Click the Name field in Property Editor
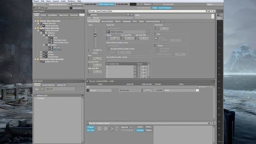The image size is (256, 144). point(113,18)
